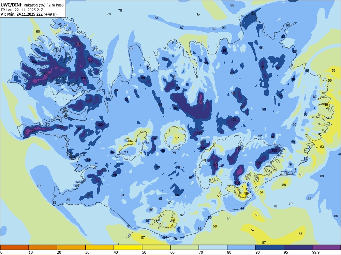
Task: Click the humidity value '74' on the map
Action: coord(327,118)
